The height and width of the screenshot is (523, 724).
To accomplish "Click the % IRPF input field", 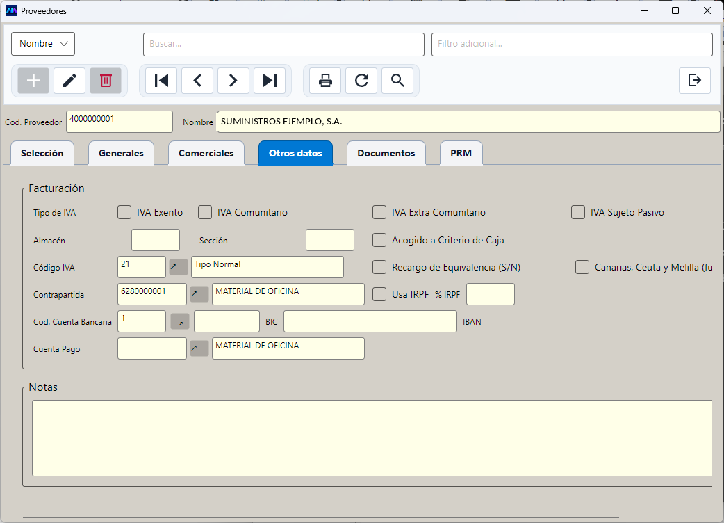I will click(x=491, y=294).
